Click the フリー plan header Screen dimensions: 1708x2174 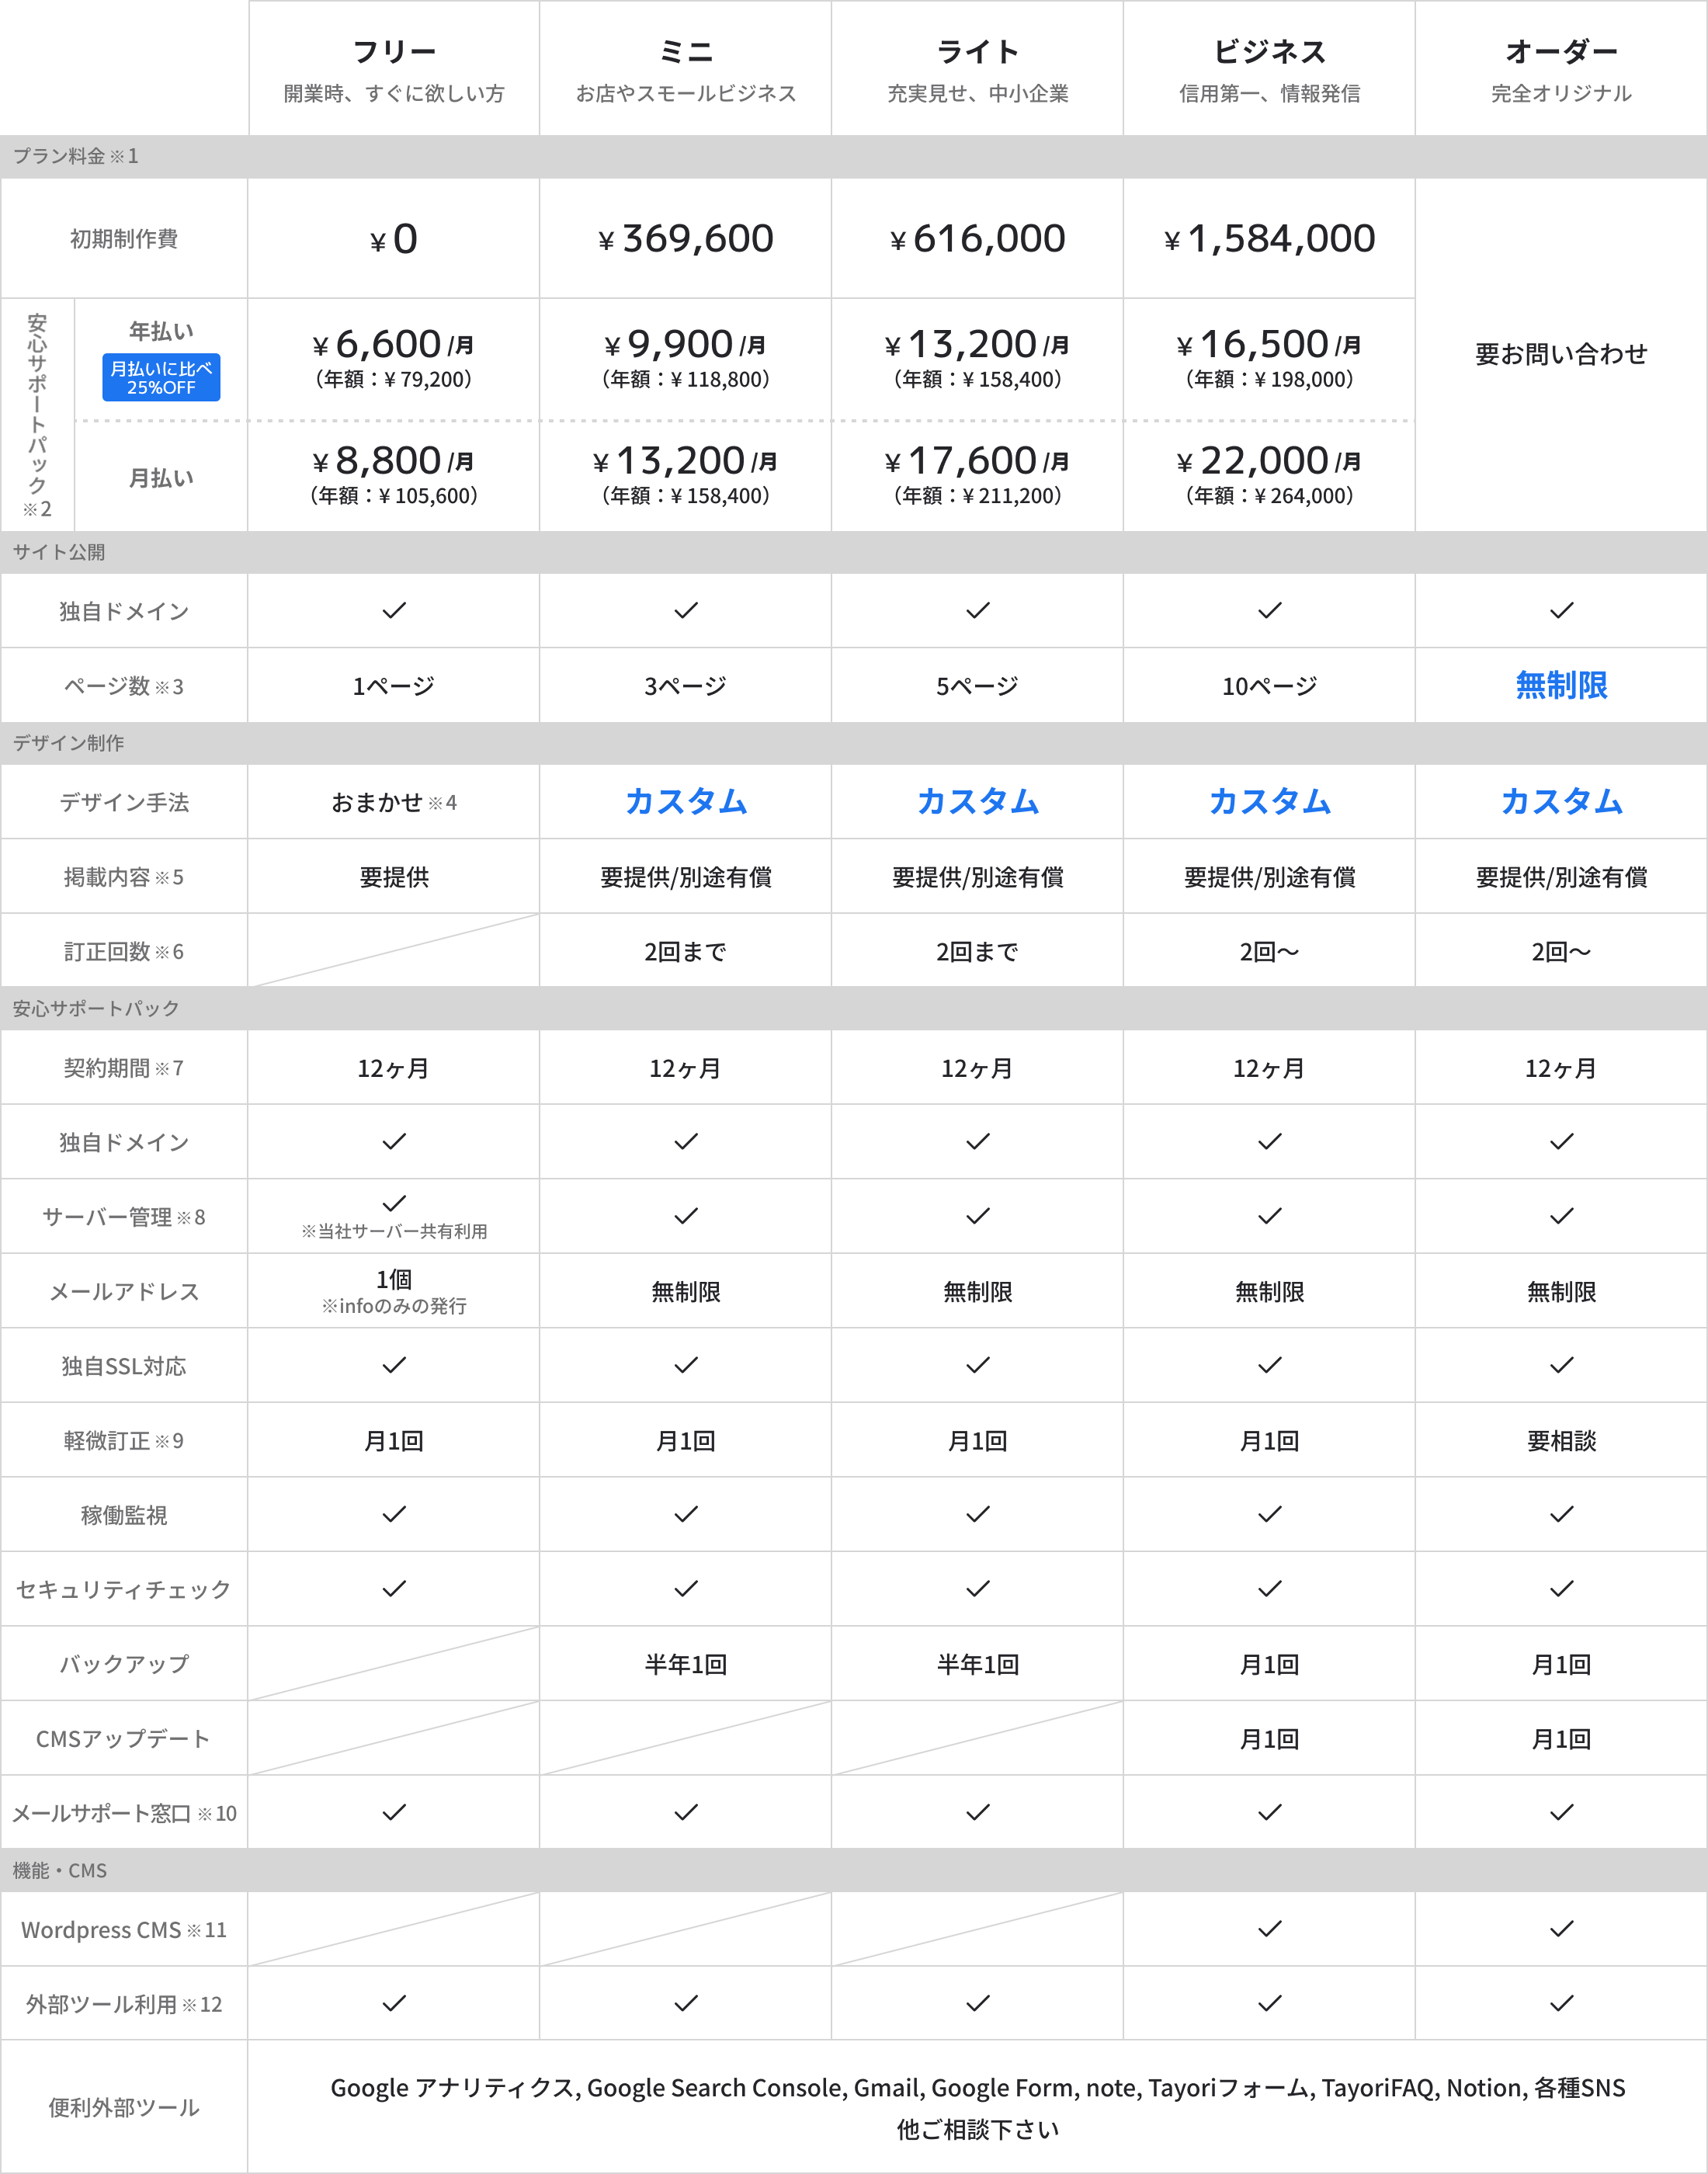click(x=394, y=51)
